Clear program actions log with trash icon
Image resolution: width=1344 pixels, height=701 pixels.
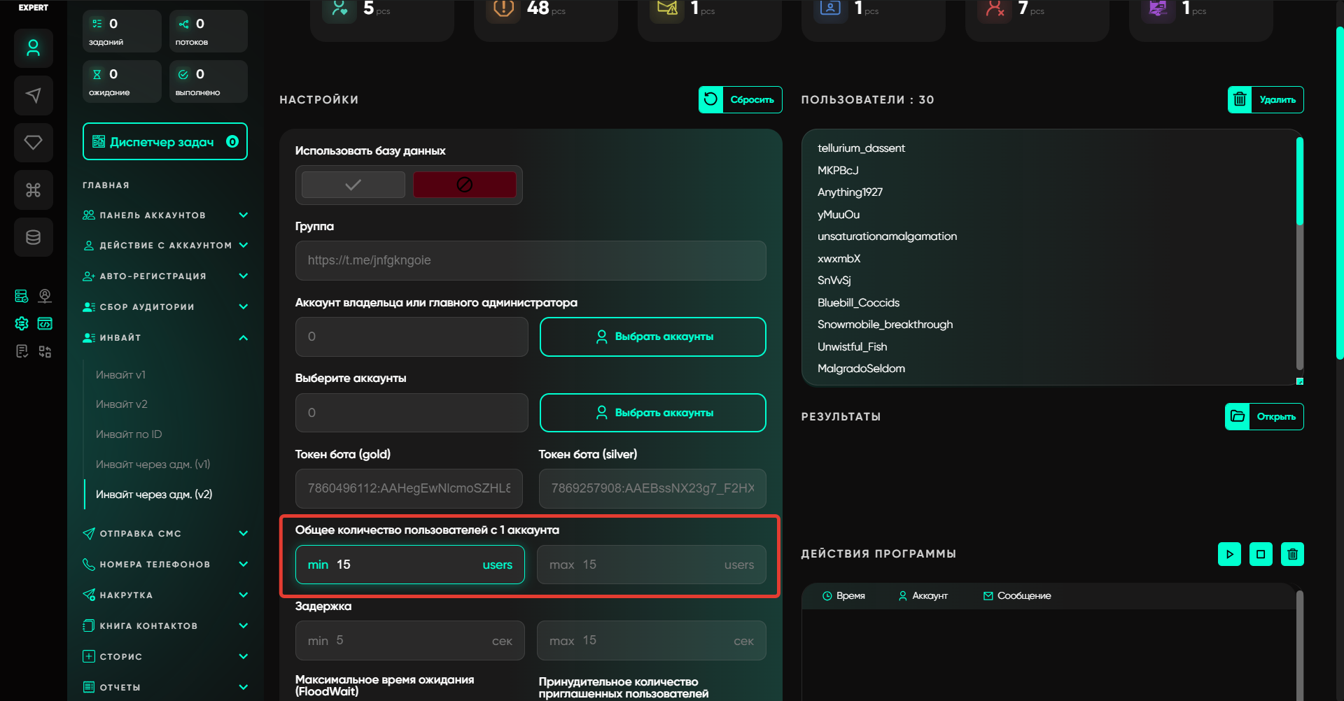pyautogui.click(x=1291, y=554)
